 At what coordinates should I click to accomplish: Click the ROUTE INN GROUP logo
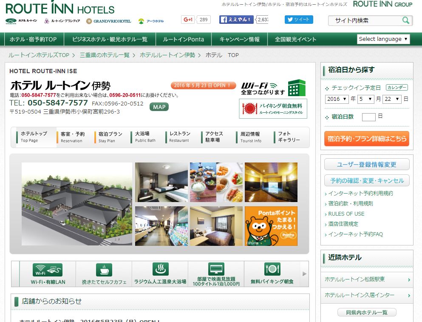click(x=382, y=4)
